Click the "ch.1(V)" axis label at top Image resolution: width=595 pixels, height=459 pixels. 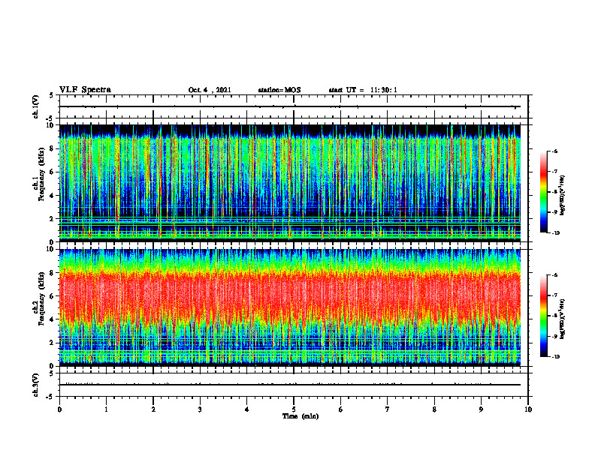[x=36, y=106]
